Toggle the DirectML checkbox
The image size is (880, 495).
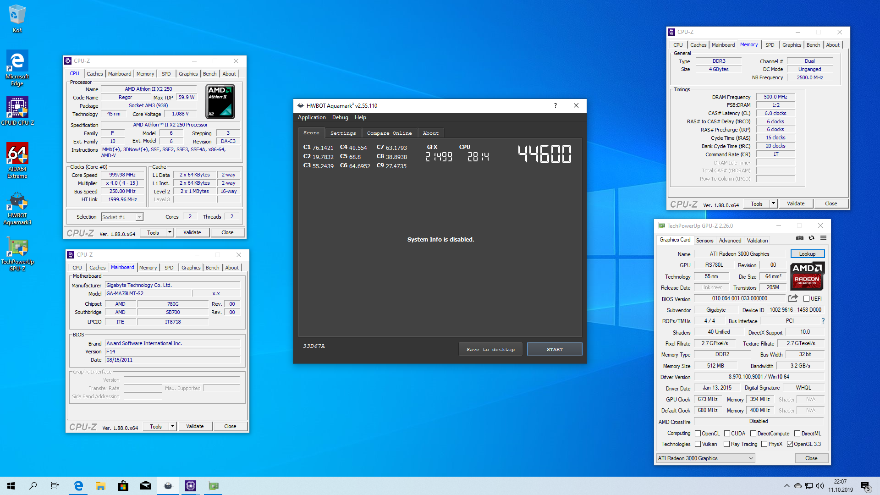coord(797,434)
